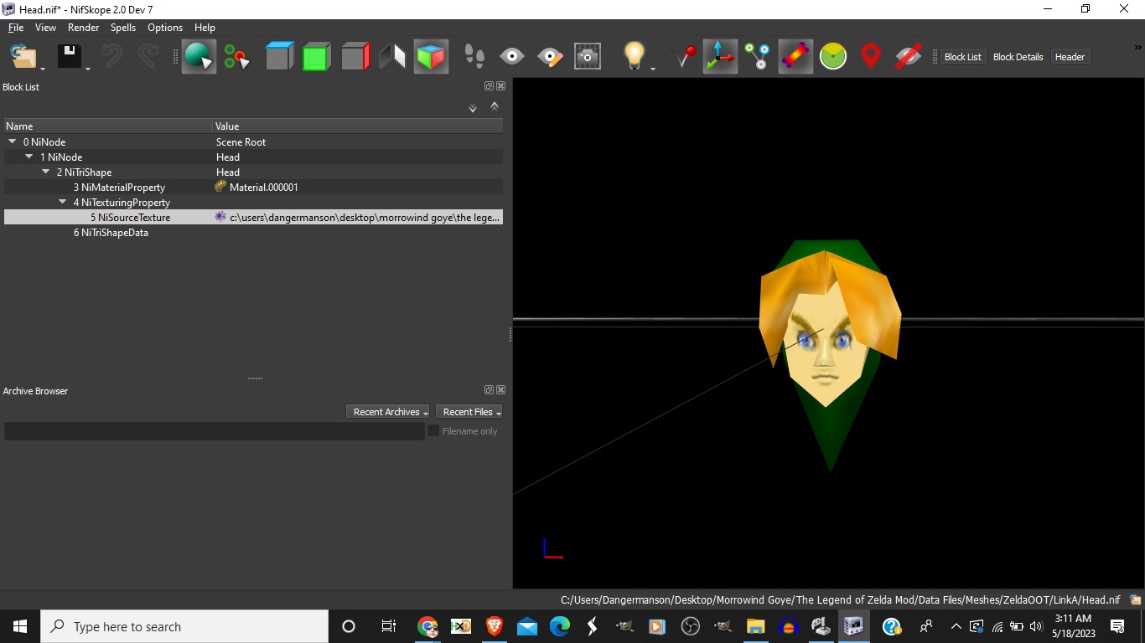Toggle Perspective view (multicolor cube)
Viewport: 1145px width, 643px height.
(431, 57)
